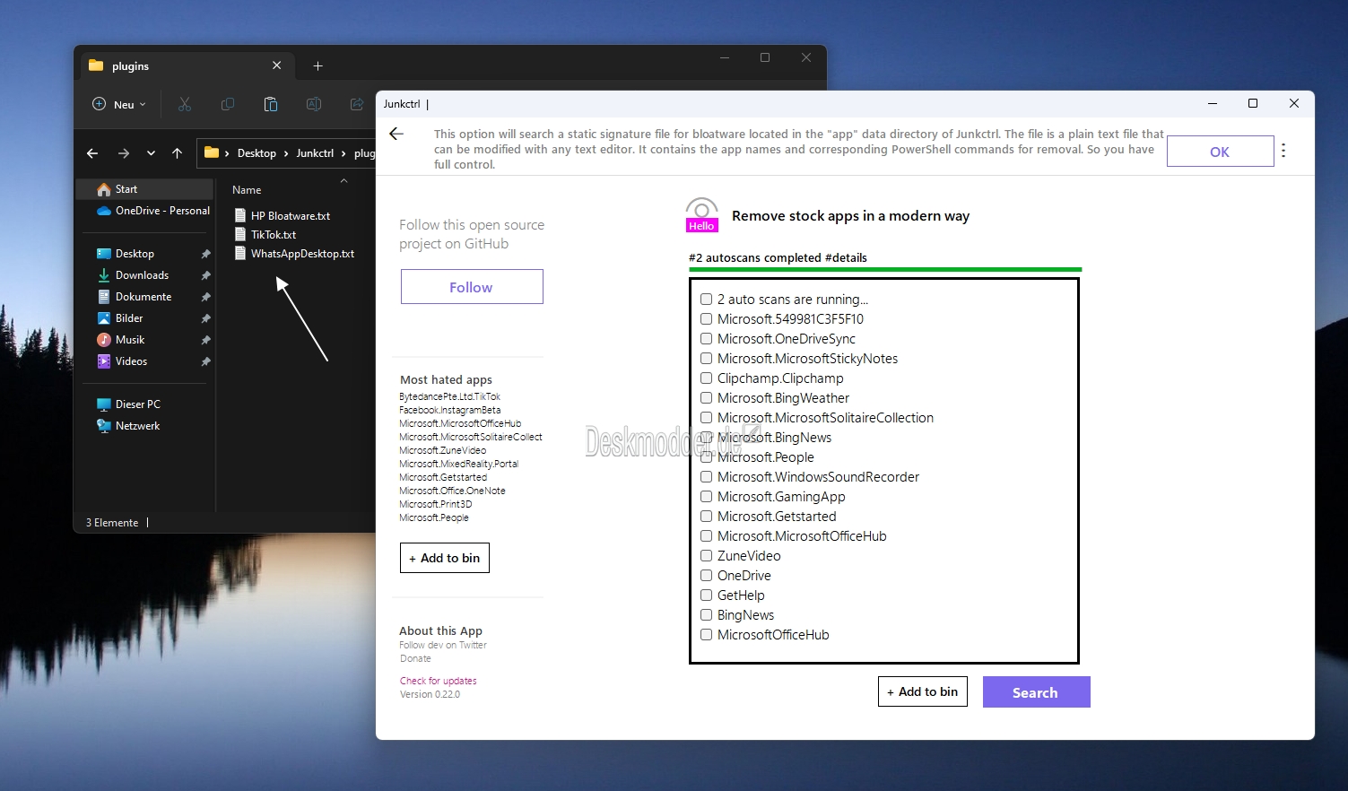1348x791 pixels.
Task: Click the Hello avatar icon
Action: (701, 215)
